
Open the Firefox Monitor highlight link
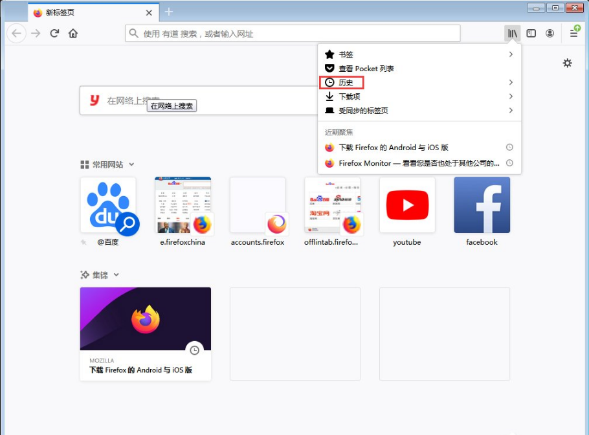pyautogui.click(x=420, y=162)
